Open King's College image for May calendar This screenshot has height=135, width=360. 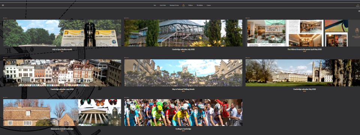click(303, 73)
